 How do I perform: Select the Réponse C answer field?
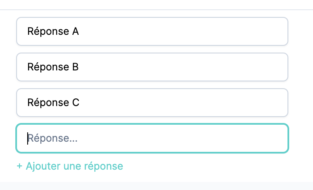click(x=152, y=103)
